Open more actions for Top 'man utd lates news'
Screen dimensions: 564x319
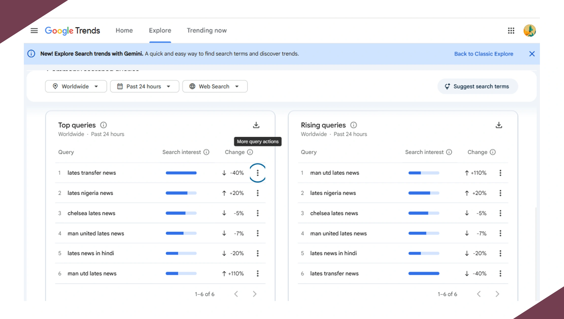258,274
